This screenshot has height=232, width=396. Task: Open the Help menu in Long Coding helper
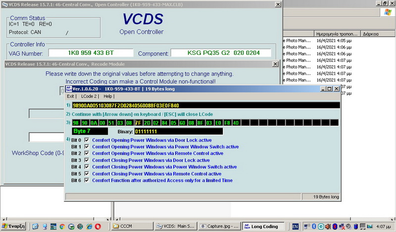tap(107, 96)
